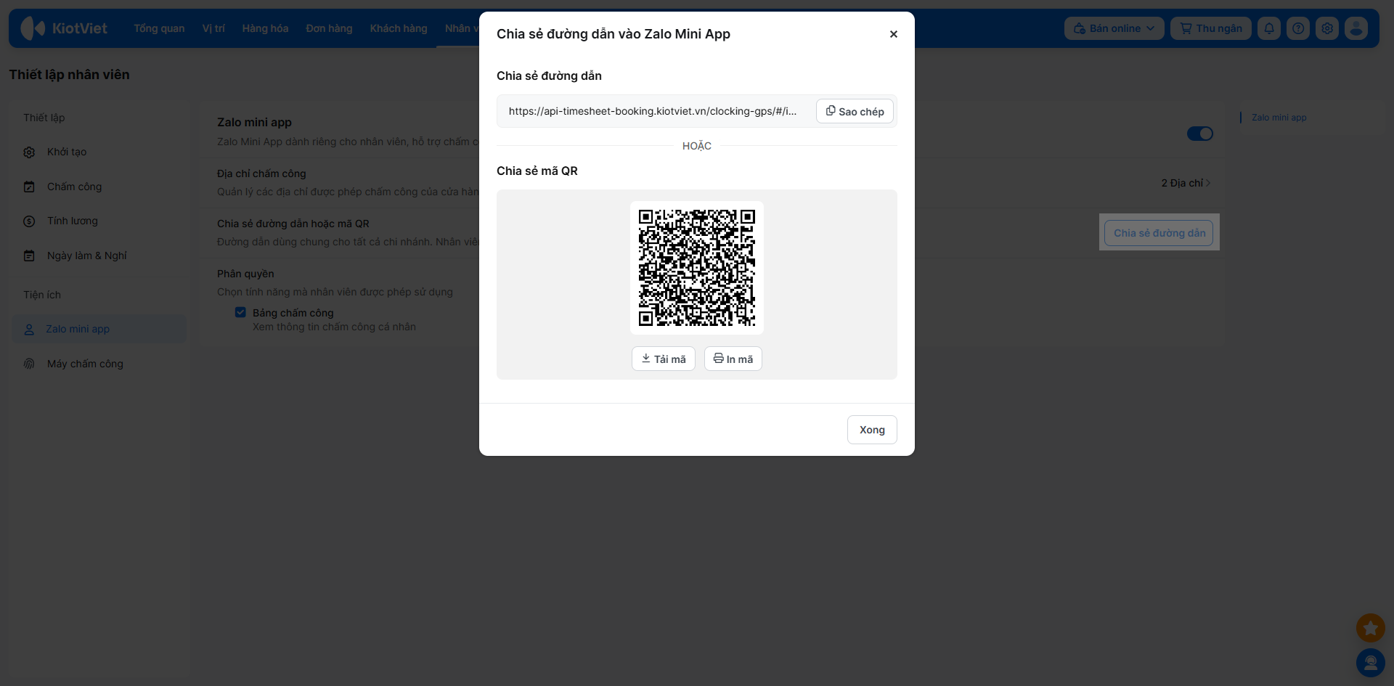Click the gear icon beside Khởi tạo
Screen dimensions: 1394x686
29,152
